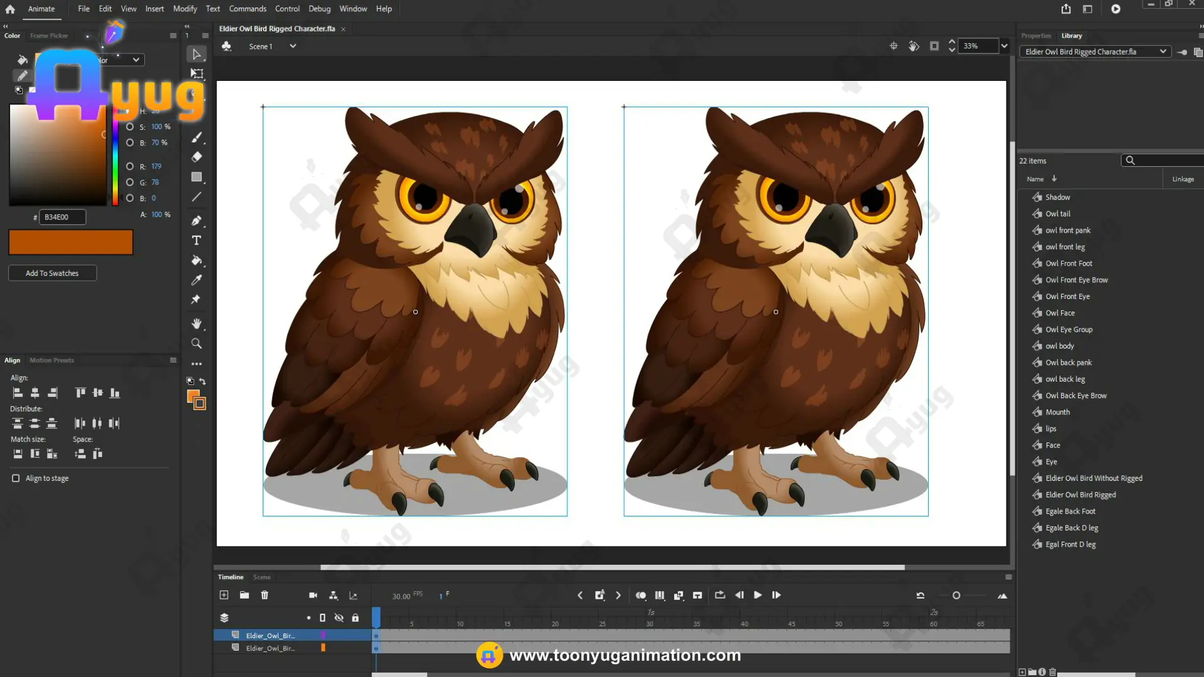Image resolution: width=1204 pixels, height=677 pixels.
Task: Click the orange color preview swatch
Action: 71,242
